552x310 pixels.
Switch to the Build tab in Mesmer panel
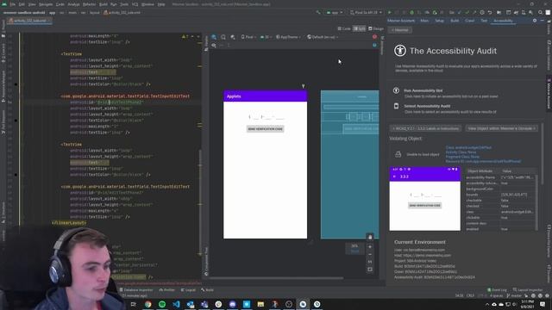455,21
